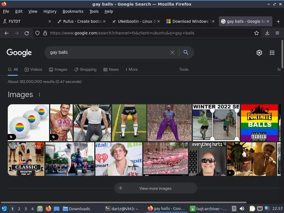Open the History menu
The width and height of the screenshot is (284, 213).
coord(50,11)
